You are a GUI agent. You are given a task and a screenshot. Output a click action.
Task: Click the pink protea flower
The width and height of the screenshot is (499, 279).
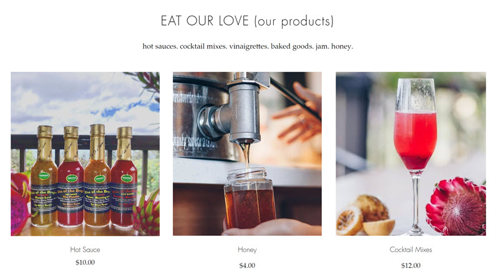(457, 207)
